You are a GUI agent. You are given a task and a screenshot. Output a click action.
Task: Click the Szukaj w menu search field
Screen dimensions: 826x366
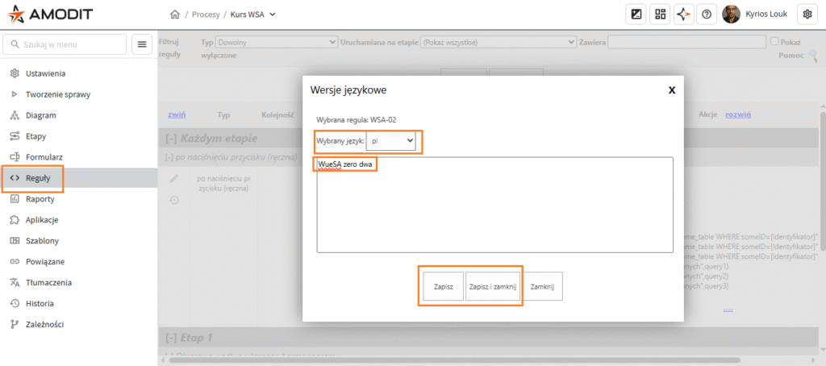pyautogui.click(x=65, y=44)
